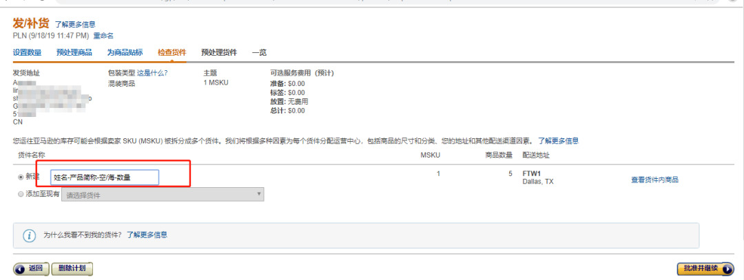
Task: Select the 检查货件 tab
Action: click(172, 52)
